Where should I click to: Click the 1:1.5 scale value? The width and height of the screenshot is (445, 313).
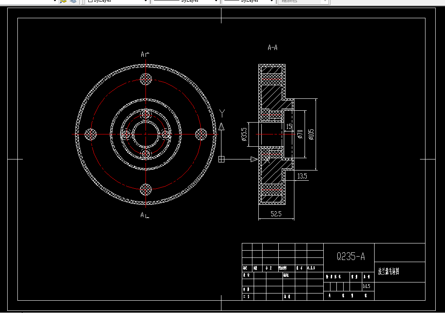pos(367,286)
